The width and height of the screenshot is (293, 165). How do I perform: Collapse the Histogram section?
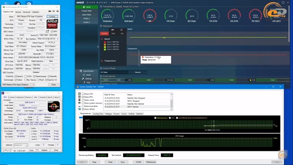pos(101,26)
